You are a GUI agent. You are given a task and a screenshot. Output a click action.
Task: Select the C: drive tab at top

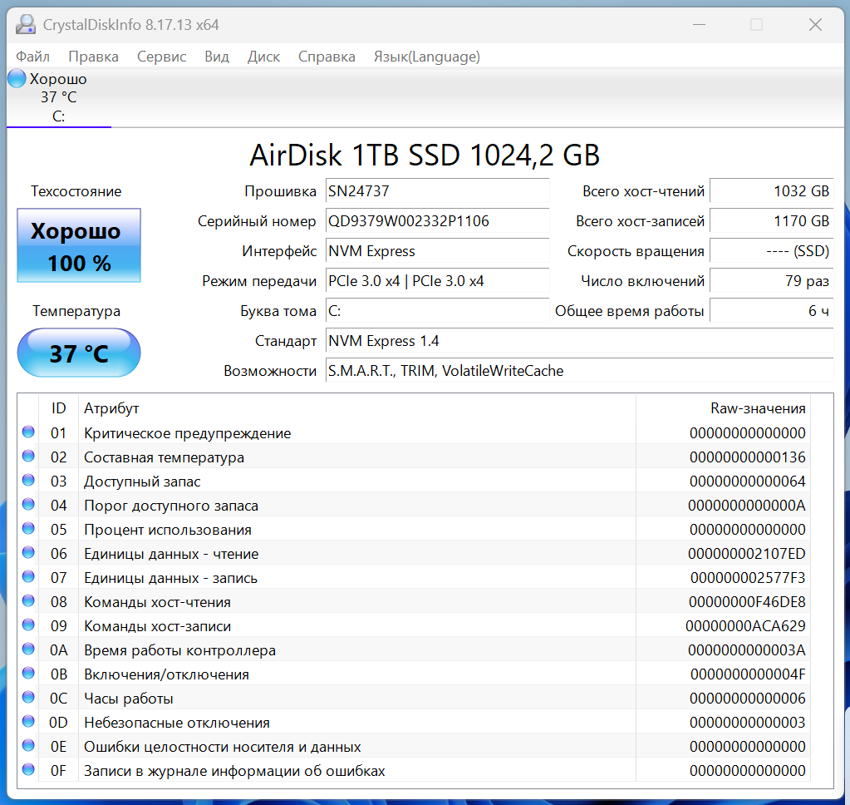tap(58, 97)
